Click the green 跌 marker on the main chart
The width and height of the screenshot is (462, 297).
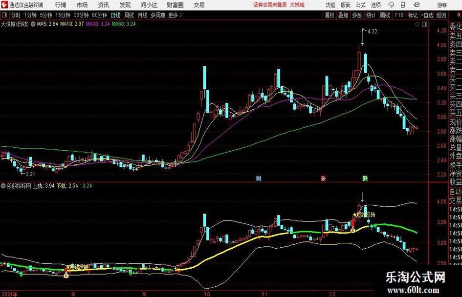pos(365,178)
